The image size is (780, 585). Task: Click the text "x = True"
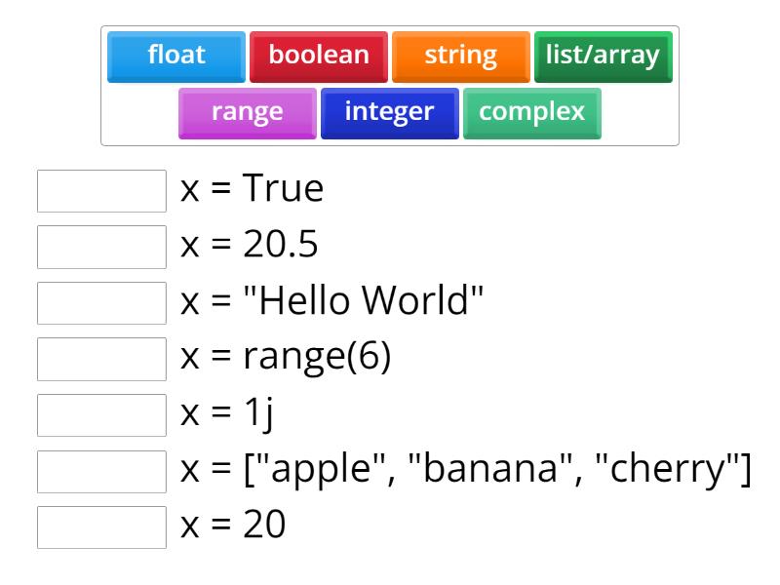(252, 189)
